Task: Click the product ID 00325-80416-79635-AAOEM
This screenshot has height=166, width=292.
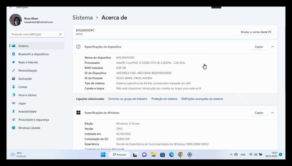Action: [x=134, y=78]
